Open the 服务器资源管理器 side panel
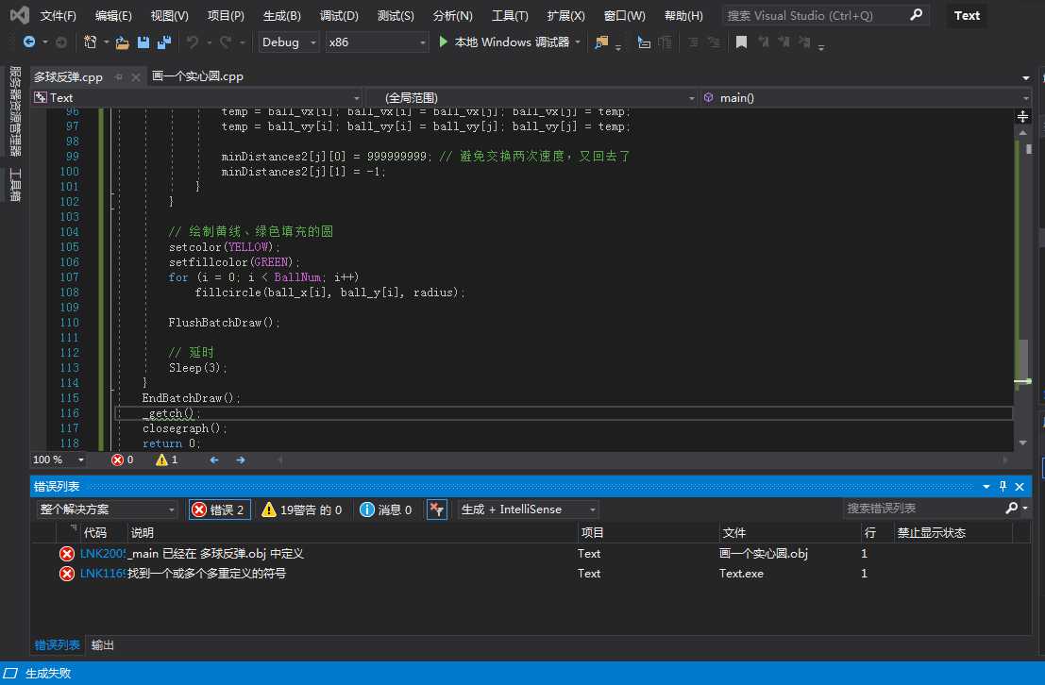This screenshot has width=1045, height=685. (15, 111)
